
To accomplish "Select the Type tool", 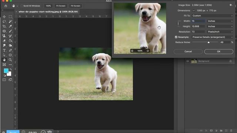I will tap(4, 50).
